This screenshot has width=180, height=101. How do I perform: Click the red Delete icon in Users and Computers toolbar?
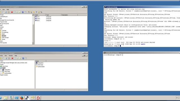tap(12, 12)
